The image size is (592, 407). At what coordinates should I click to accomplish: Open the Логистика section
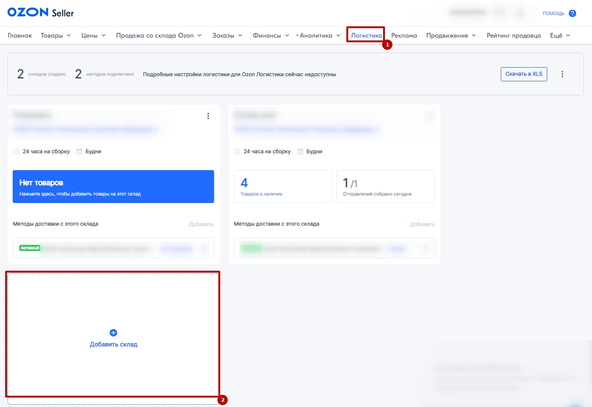[x=366, y=35]
